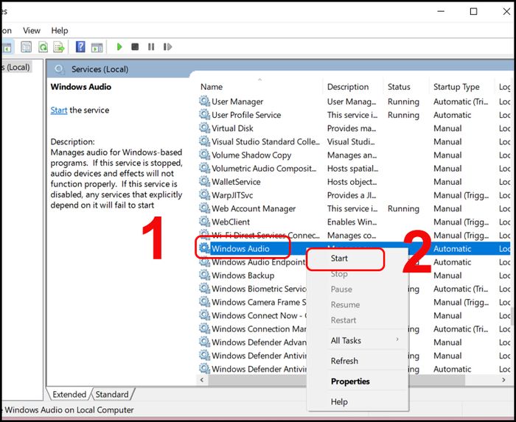Screen dimensions: 516x422
Task: Click the horizontal scrollbar right arrow
Action: pyautogui.click(x=503, y=380)
